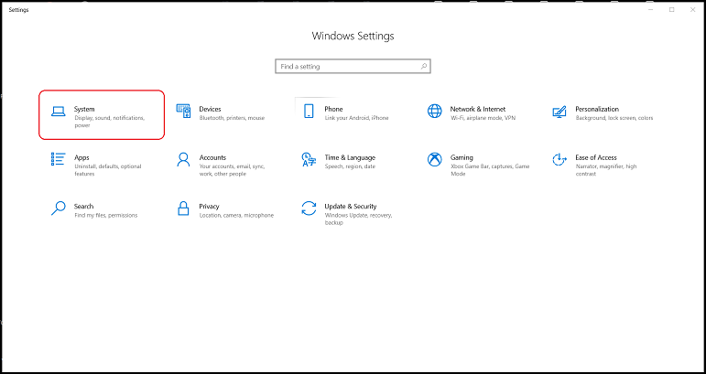This screenshot has width=706, height=374.
Task: Maximize the Settings window
Action: pyautogui.click(x=671, y=9)
